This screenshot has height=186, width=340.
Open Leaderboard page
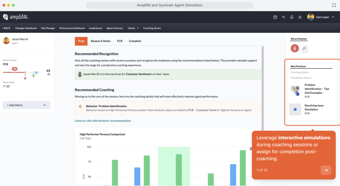(x=95, y=28)
